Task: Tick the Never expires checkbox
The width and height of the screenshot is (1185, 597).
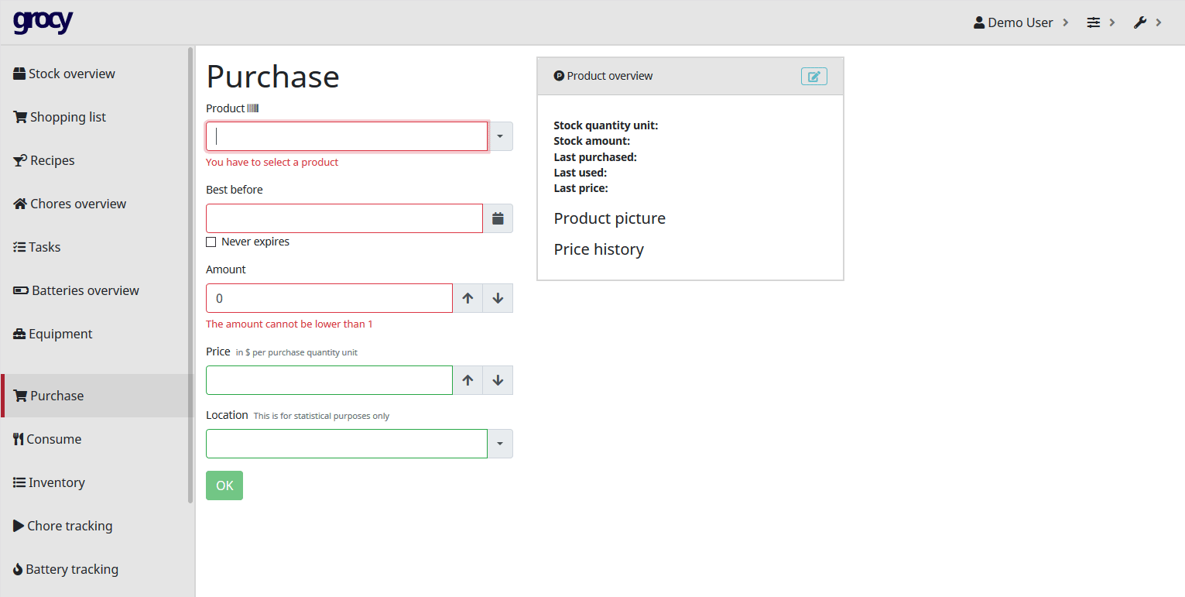Action: pos(211,242)
